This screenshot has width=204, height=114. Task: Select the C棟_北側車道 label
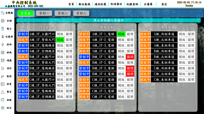point(164,74)
